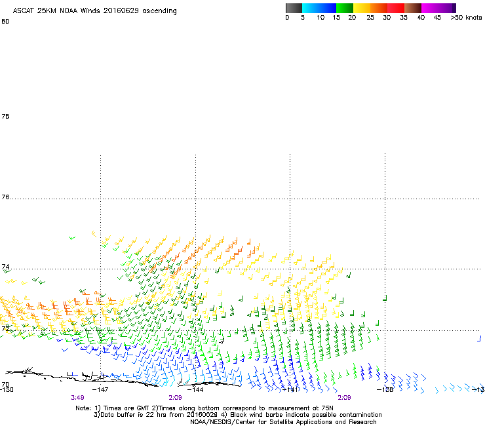Click the 2:09 time label between -141 and -138
This screenshot has height=426, width=485.
[344, 398]
